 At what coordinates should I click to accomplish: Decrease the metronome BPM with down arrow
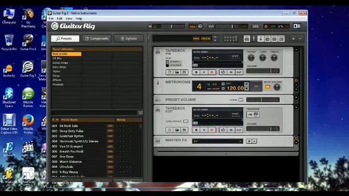[x=246, y=88]
